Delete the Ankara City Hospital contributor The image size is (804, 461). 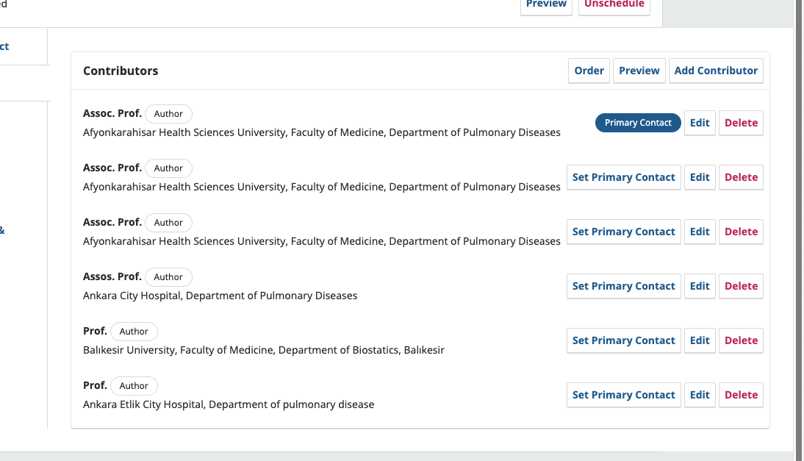coord(741,286)
